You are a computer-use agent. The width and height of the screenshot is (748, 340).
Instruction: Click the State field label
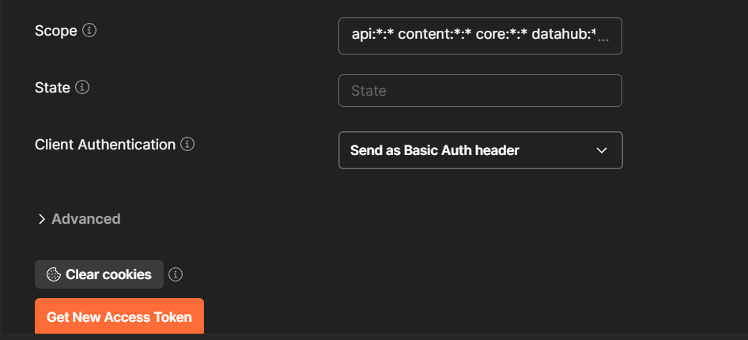tap(53, 87)
